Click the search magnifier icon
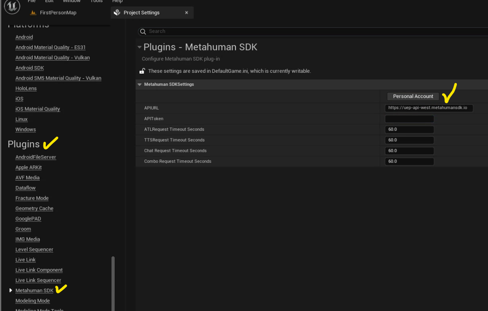The height and width of the screenshot is (311, 488). (143, 32)
